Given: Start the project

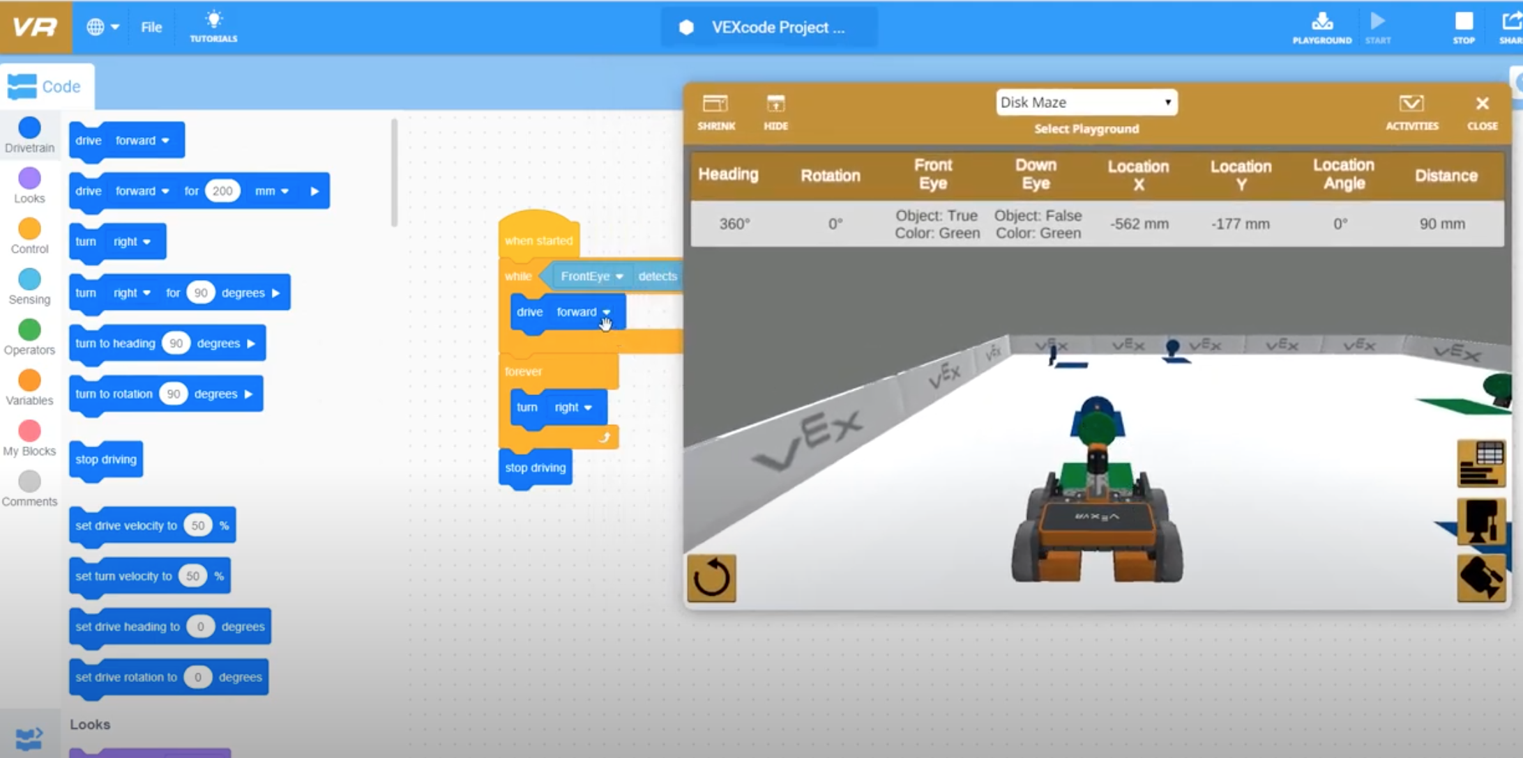Looking at the screenshot, I should [x=1377, y=27].
